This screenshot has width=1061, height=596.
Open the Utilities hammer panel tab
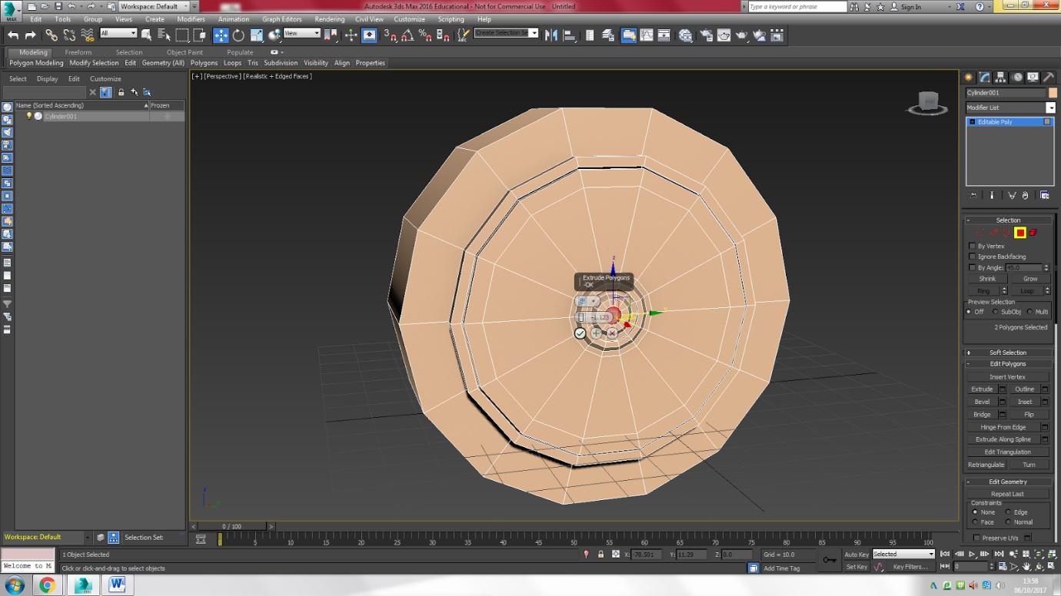click(1049, 77)
